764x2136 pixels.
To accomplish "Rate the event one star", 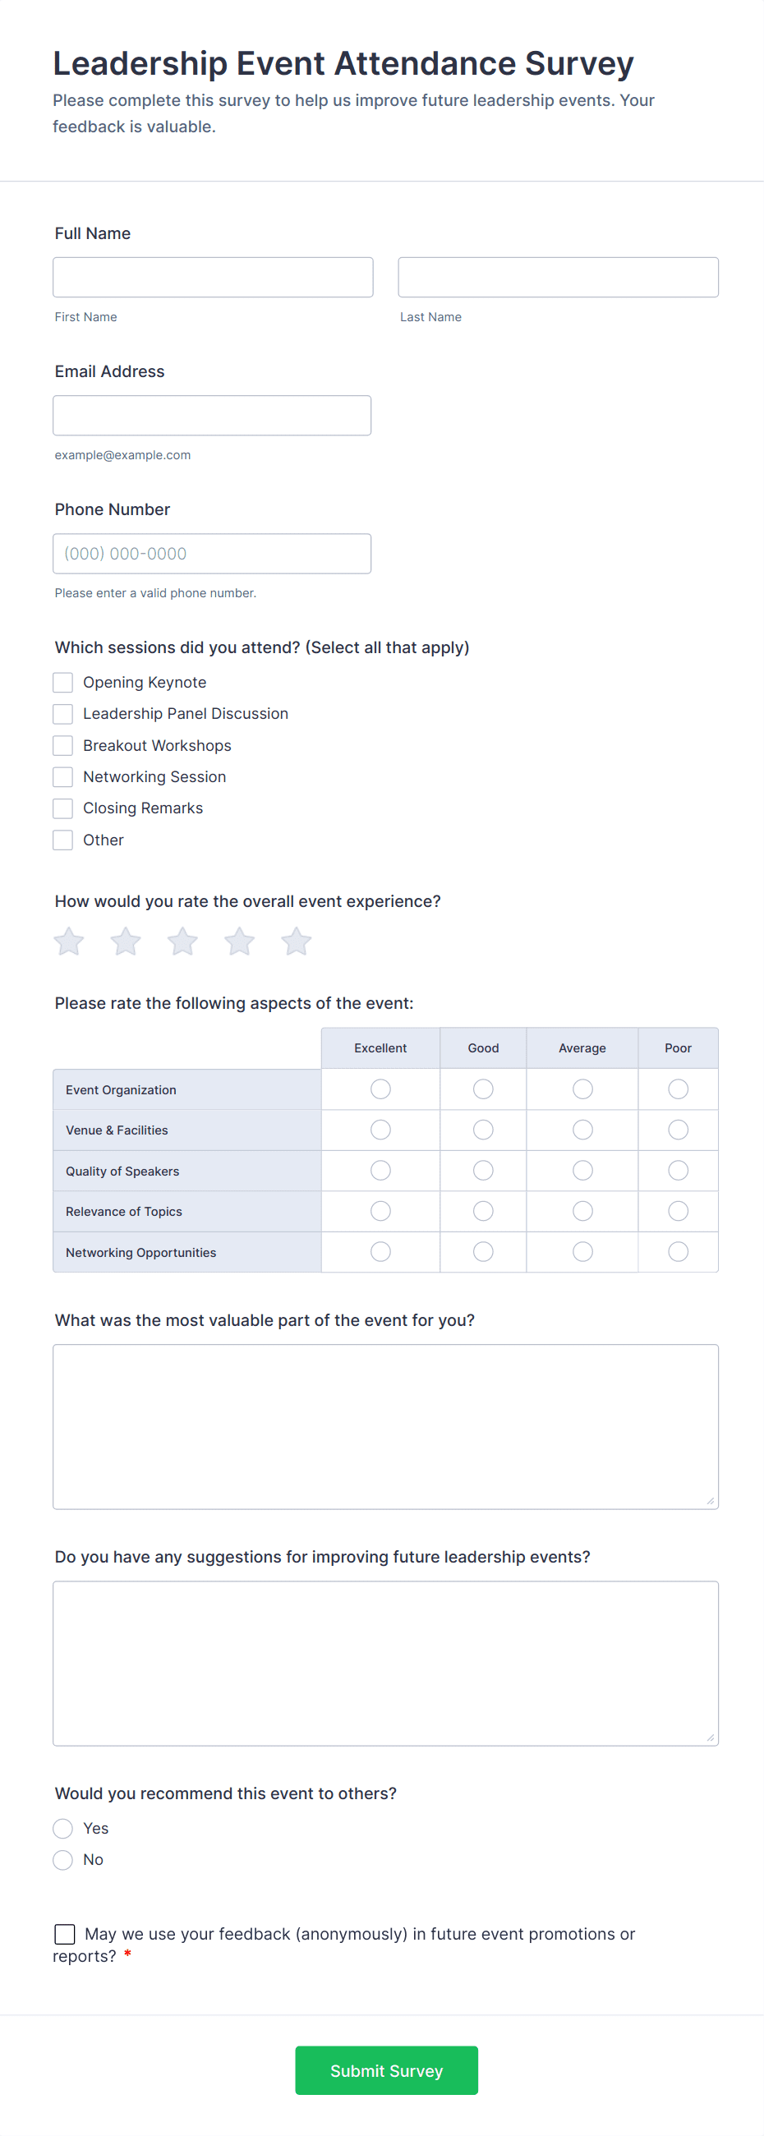I will click(x=69, y=941).
